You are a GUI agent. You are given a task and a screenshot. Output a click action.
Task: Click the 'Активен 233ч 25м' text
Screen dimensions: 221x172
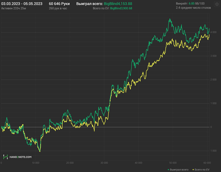14,8
